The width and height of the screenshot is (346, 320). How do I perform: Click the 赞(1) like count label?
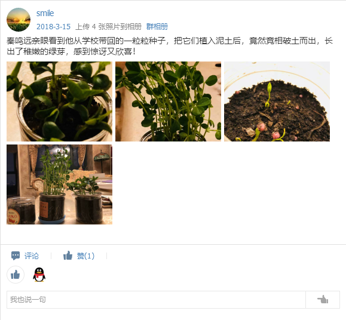85,256
